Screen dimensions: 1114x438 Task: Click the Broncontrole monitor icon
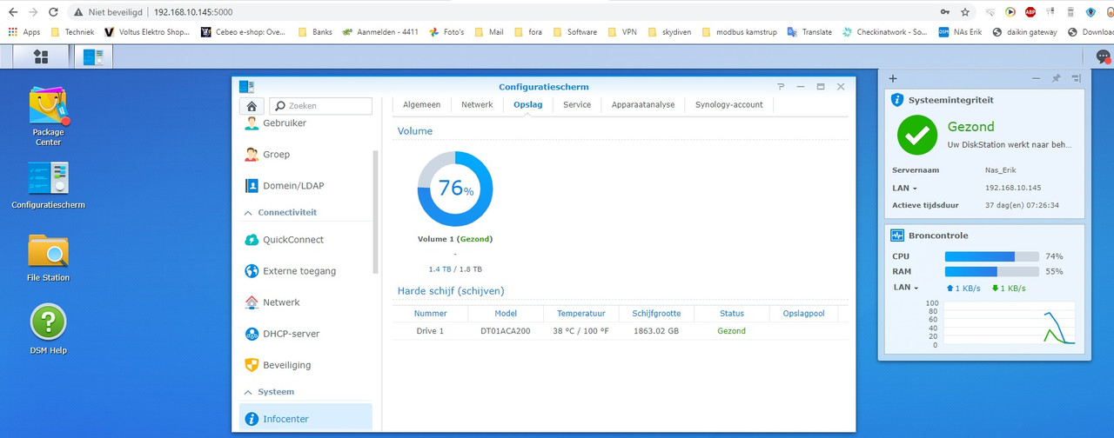[x=897, y=236]
